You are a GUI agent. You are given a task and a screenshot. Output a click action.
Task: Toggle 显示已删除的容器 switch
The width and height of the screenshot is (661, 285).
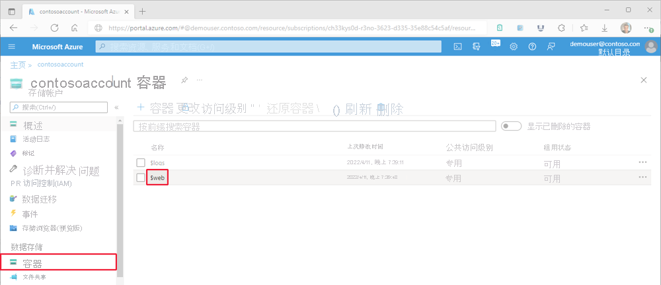point(512,126)
